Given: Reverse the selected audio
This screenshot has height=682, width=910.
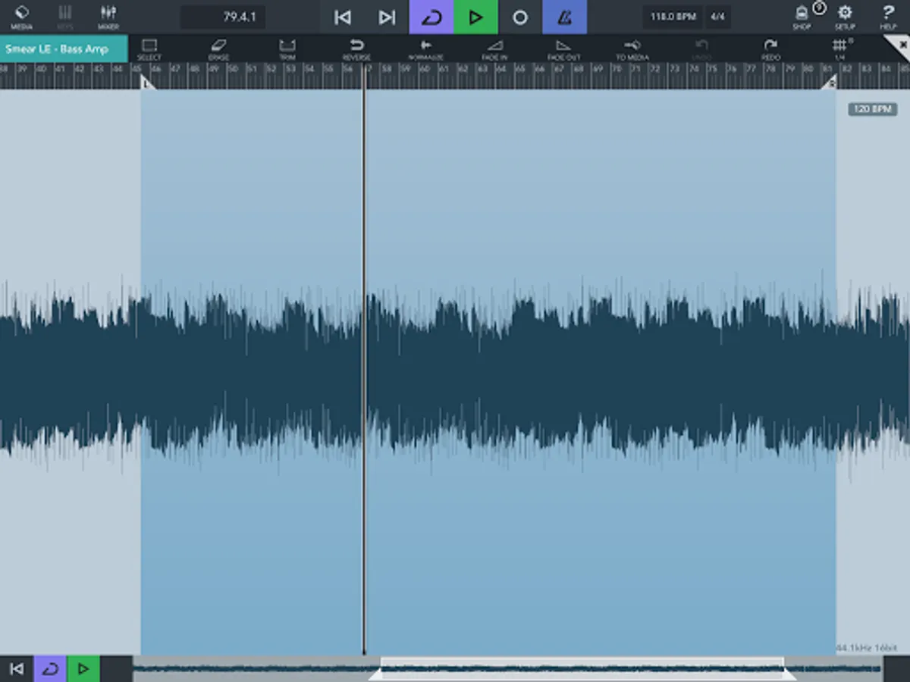Looking at the screenshot, I should coord(356,48).
